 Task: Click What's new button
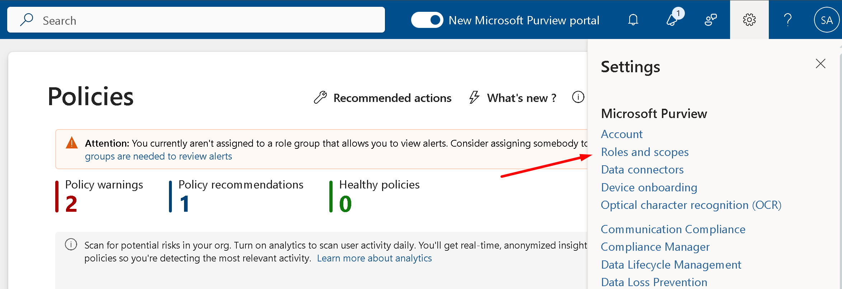pyautogui.click(x=513, y=98)
